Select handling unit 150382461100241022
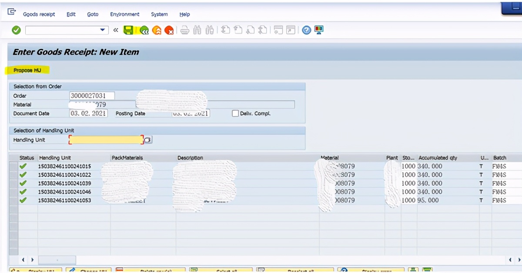Viewport: 522px width, 273px height. [65, 175]
